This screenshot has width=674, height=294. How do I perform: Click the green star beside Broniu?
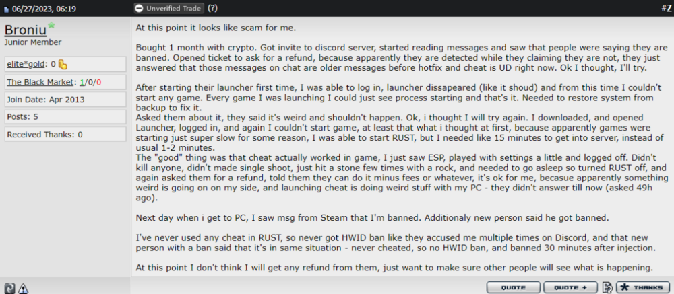(x=52, y=26)
